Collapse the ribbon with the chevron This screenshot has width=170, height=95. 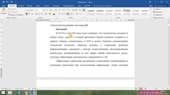pyautogui.click(x=168, y=18)
